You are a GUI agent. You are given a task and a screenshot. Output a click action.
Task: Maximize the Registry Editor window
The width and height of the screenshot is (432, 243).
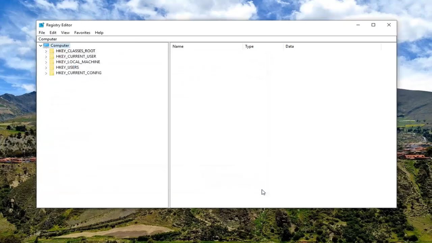click(x=373, y=25)
